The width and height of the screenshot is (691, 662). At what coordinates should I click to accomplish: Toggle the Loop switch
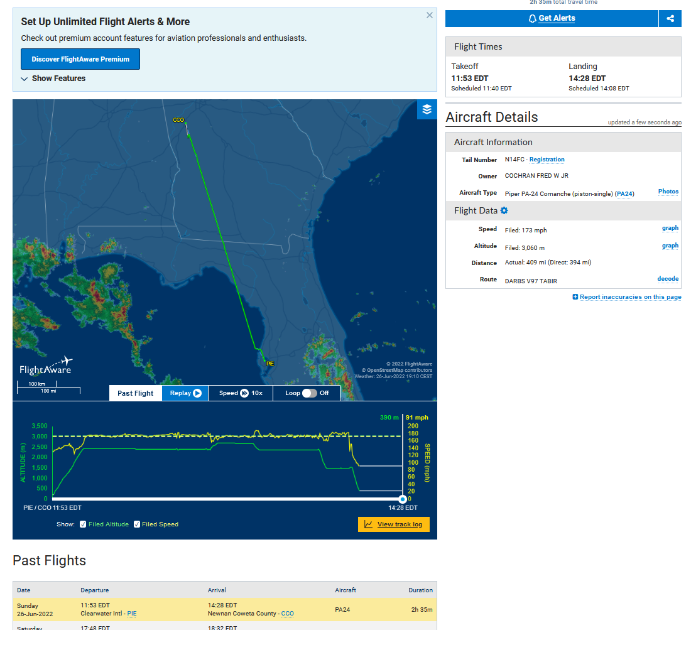pyautogui.click(x=309, y=393)
